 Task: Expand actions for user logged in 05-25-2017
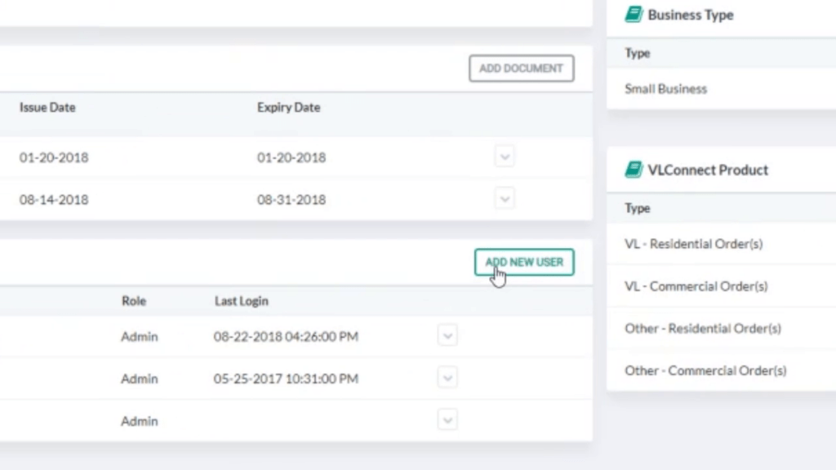(x=447, y=378)
